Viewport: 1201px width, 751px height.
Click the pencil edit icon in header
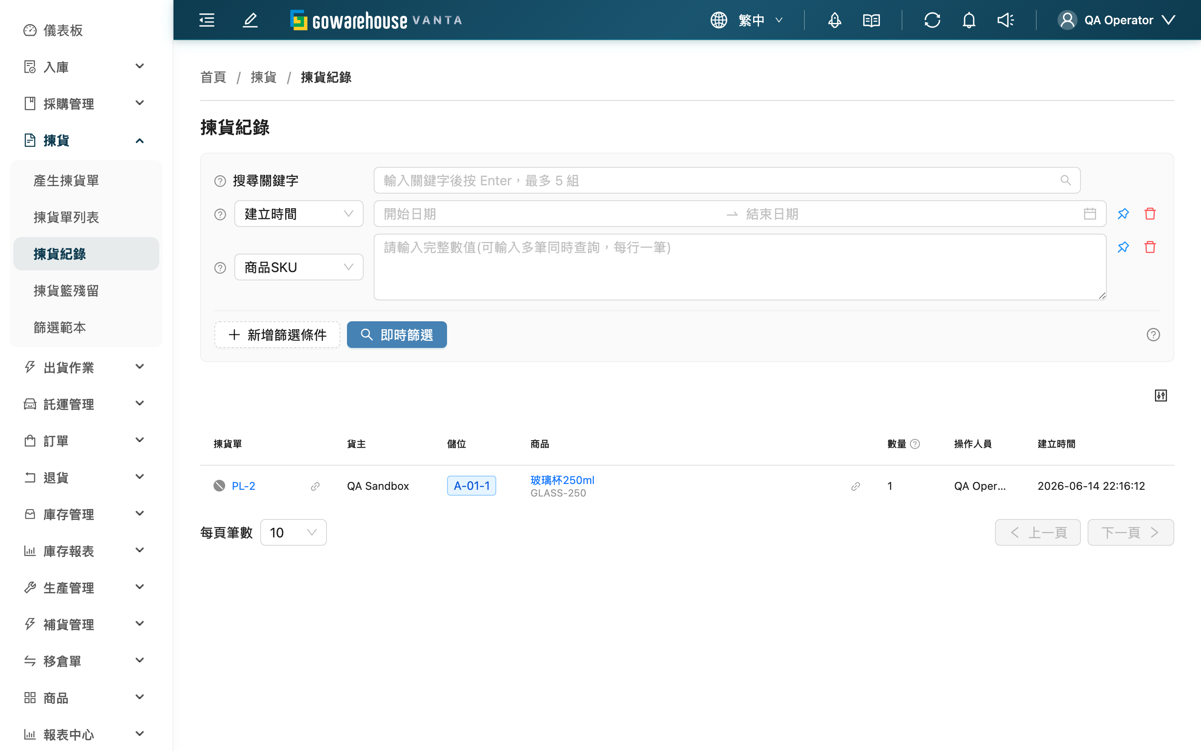(250, 20)
